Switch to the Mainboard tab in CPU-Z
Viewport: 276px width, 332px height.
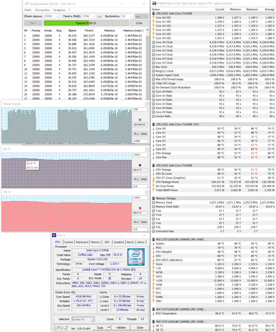click(82, 242)
